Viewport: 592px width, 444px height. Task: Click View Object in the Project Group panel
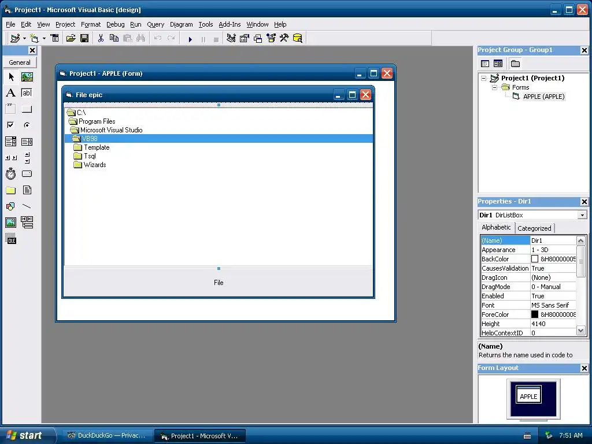tap(498, 64)
